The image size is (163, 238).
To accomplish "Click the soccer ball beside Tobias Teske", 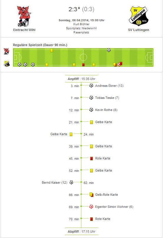I will click(91, 98).
